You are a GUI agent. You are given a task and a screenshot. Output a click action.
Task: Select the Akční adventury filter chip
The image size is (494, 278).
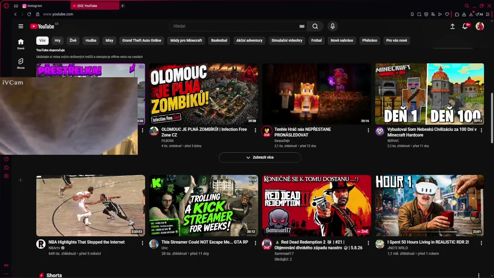(x=249, y=41)
